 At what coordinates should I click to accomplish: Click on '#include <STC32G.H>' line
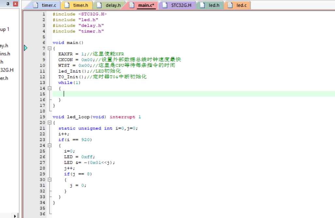[80, 14]
